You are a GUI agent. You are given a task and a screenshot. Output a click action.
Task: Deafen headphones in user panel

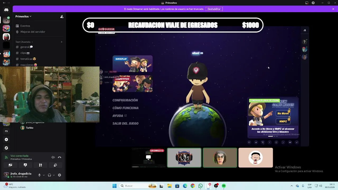[x=49, y=175]
